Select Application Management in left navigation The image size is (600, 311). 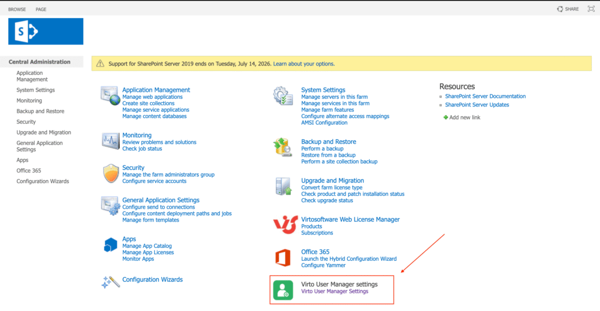32,77
